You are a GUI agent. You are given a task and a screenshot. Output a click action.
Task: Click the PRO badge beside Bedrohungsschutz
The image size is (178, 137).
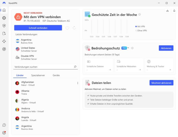[124, 48]
